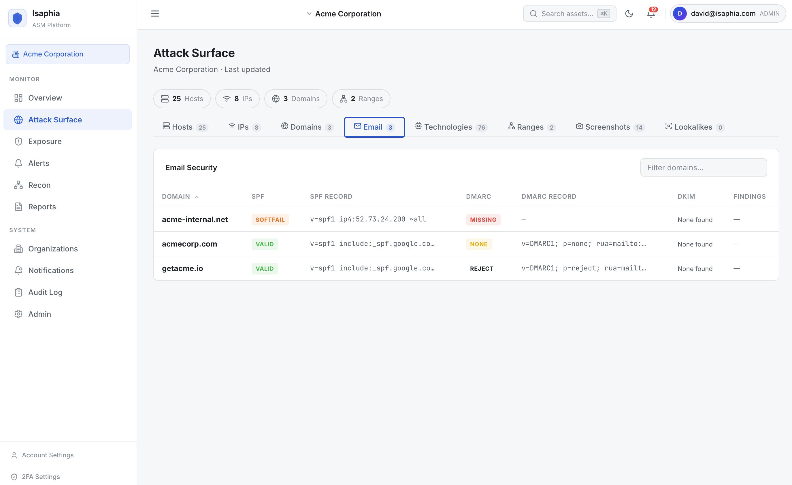The height and width of the screenshot is (485, 792).
Task: Click the Filter domains input
Action: 704,167
